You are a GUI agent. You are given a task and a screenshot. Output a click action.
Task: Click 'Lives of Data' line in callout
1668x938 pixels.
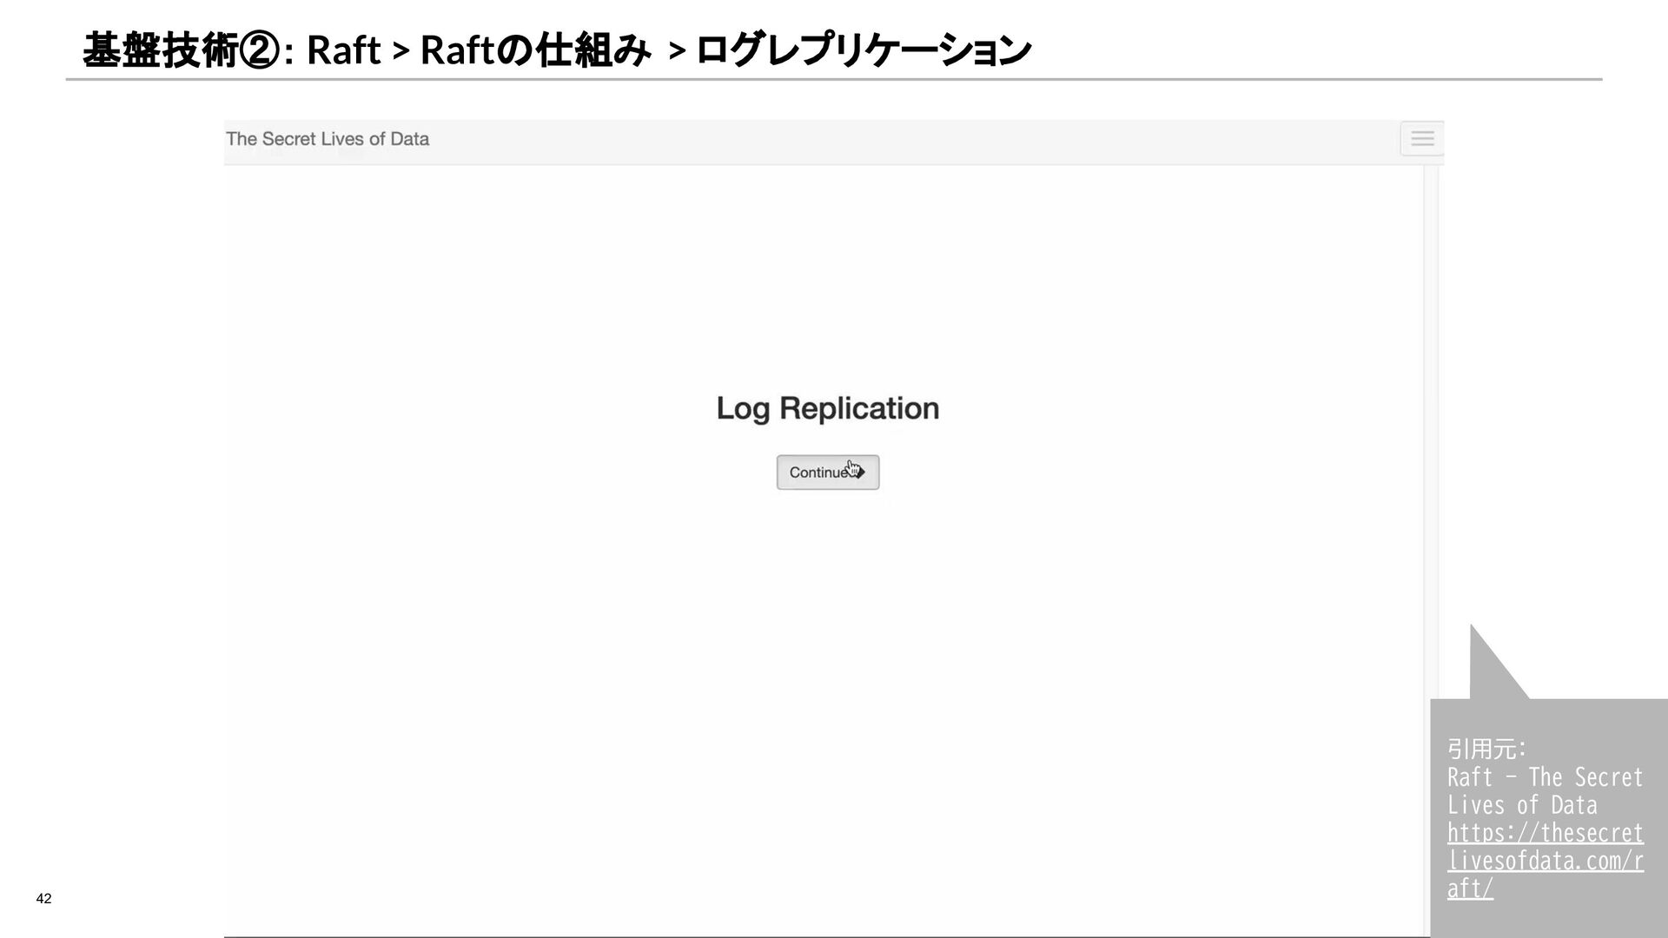coord(1521,804)
